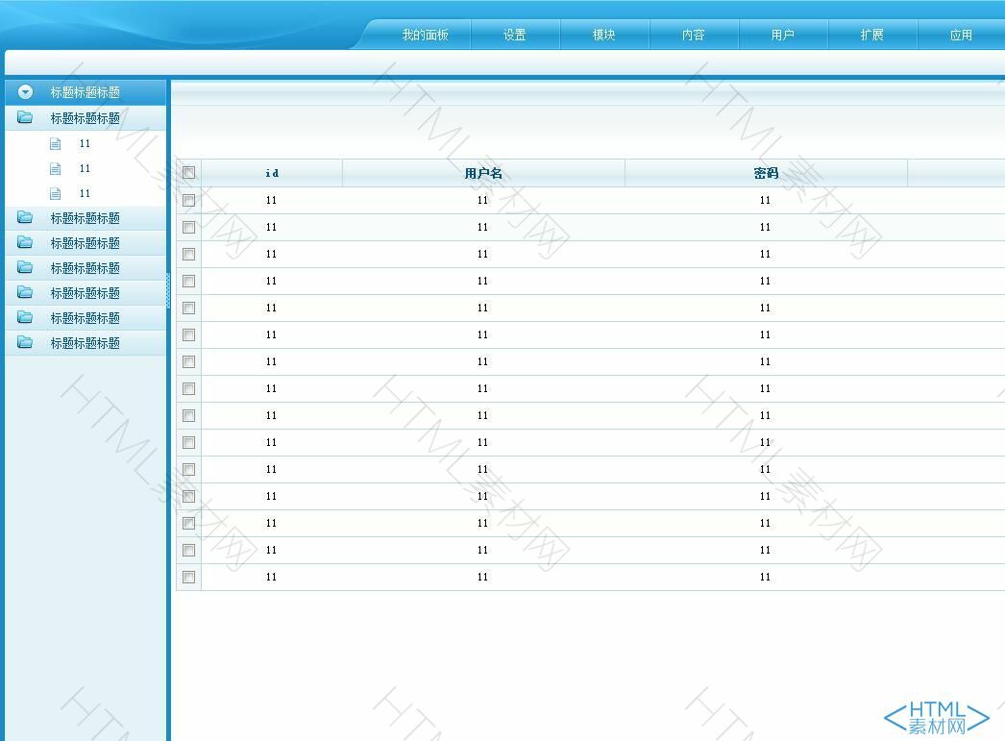The image size is (1005, 741).
Task: Click the third document icon in sidebar submenu
Action: pos(55,193)
